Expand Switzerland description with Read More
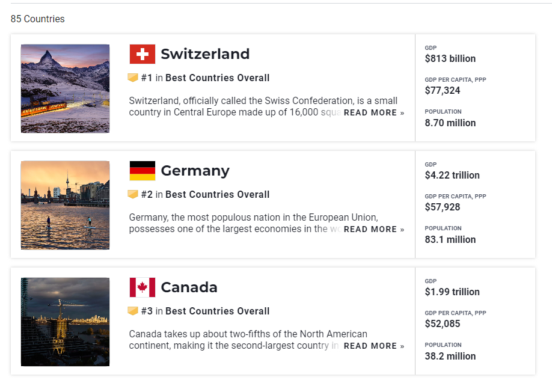The image size is (552, 383). click(x=373, y=113)
